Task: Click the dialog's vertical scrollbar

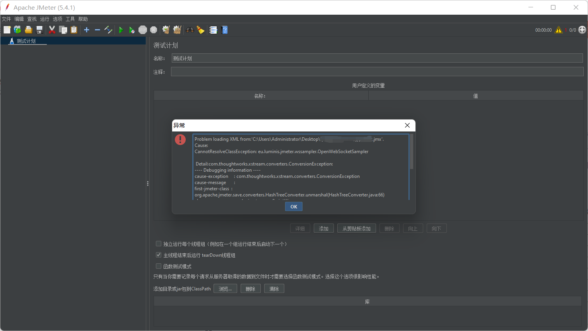Action: coord(412,152)
